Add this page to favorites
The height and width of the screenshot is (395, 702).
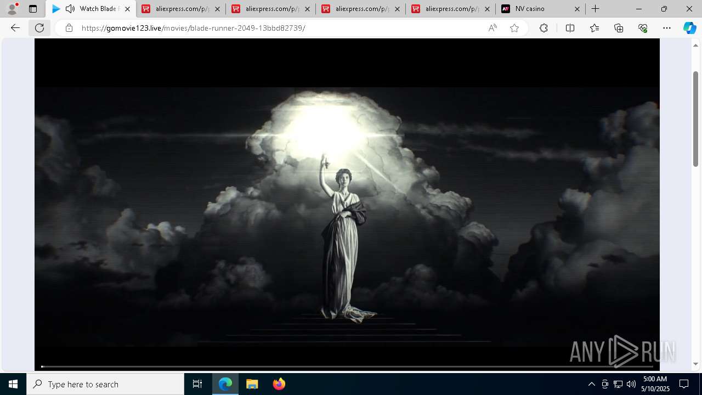point(514,28)
